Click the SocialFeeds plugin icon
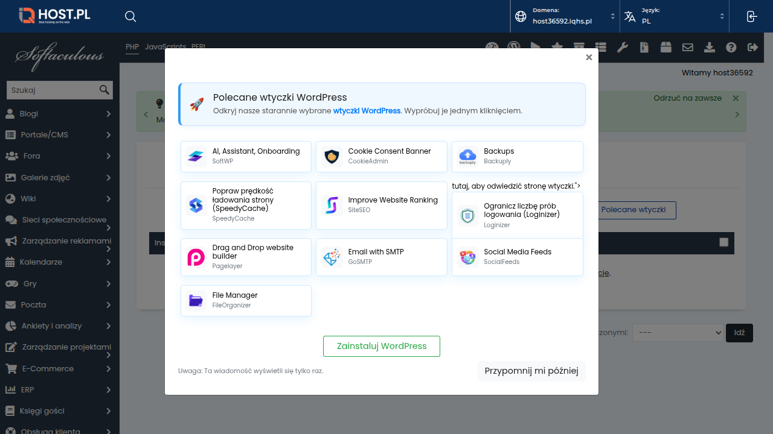Viewport: 773px width, 434px height. [467, 257]
